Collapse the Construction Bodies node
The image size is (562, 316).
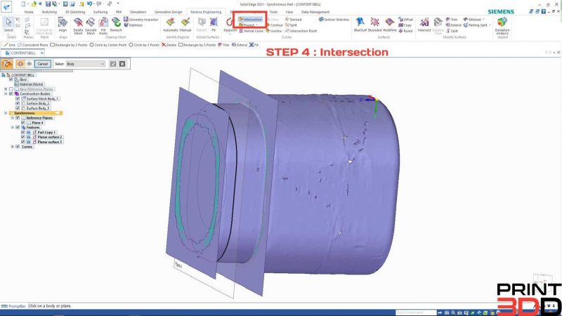tap(6, 93)
